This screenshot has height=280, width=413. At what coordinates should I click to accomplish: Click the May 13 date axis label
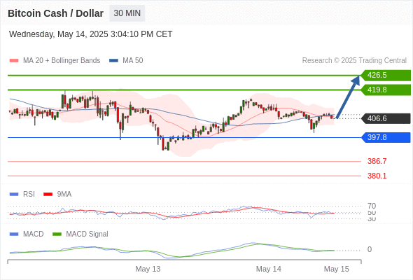pos(148,269)
